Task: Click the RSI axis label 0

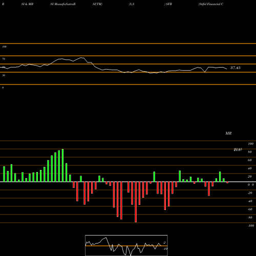Action: [x=3, y=88]
